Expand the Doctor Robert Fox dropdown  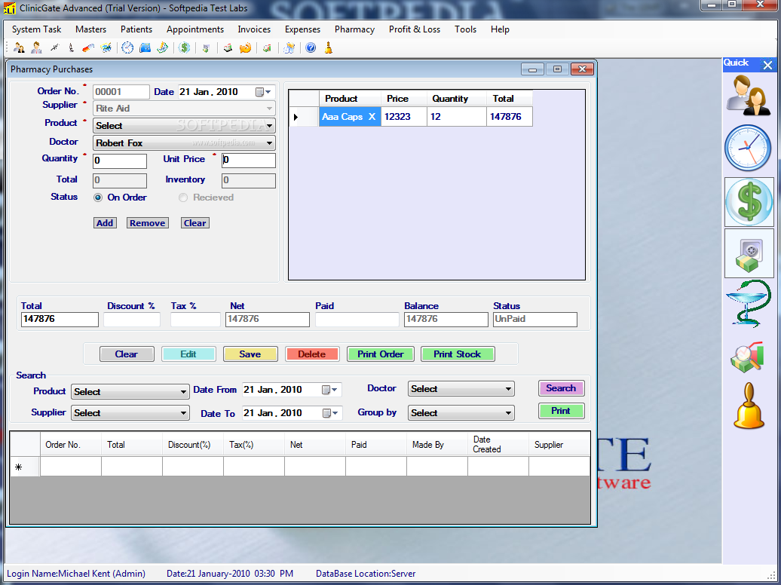[269, 143]
